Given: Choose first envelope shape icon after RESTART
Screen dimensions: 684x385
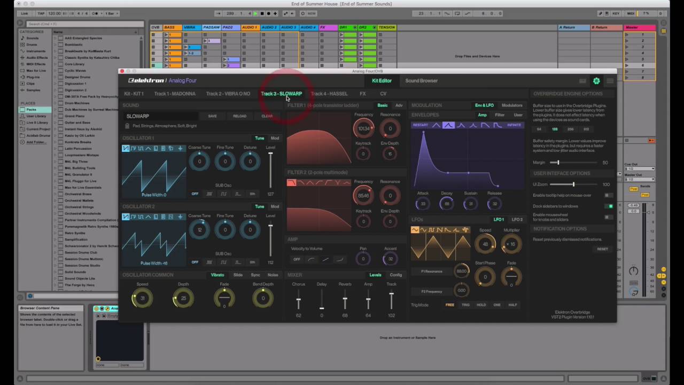Looking at the screenshot, I should point(437,125).
